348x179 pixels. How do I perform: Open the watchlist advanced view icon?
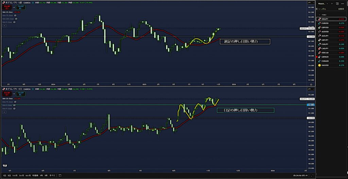[x=337, y=3]
